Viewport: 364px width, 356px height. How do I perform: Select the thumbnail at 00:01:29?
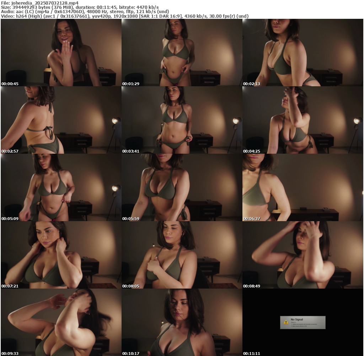pos(182,53)
